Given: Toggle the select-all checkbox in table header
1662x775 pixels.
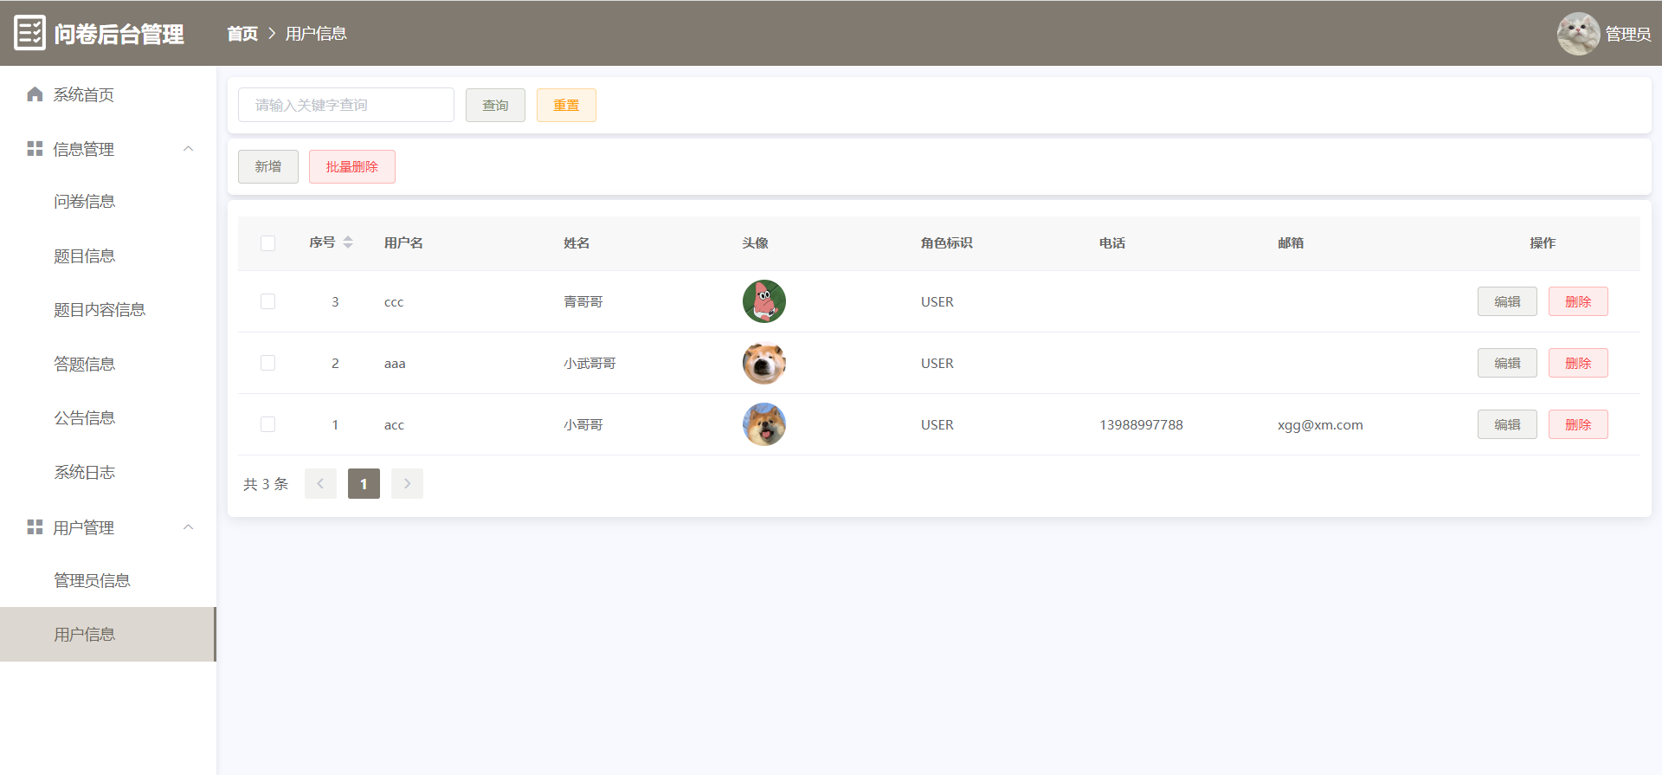Looking at the screenshot, I should click(x=268, y=243).
